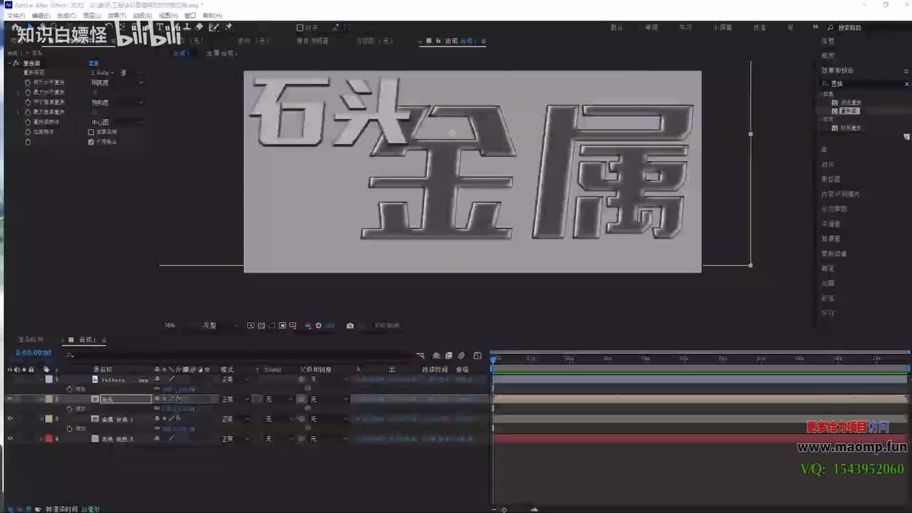Toggle hide shy layers icon
The width and height of the screenshot is (912, 513).
point(436,356)
